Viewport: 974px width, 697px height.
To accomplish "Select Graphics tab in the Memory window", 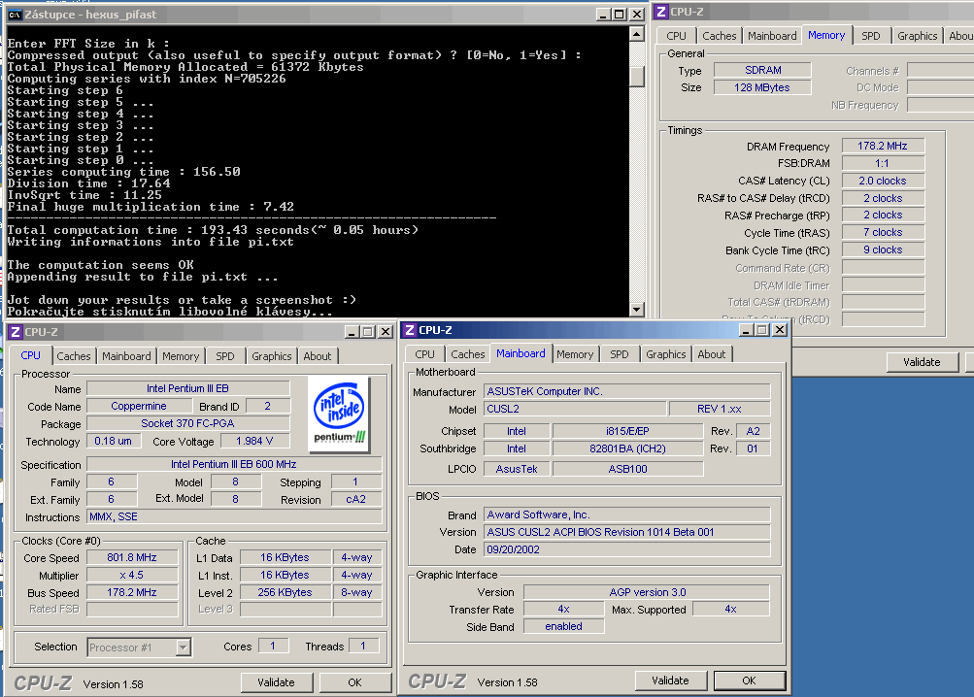I will pos(917,36).
